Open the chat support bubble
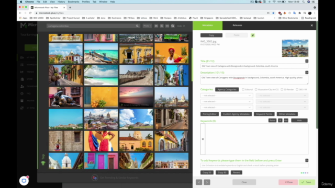The width and height of the screenshot is (335, 188). (x=24, y=181)
